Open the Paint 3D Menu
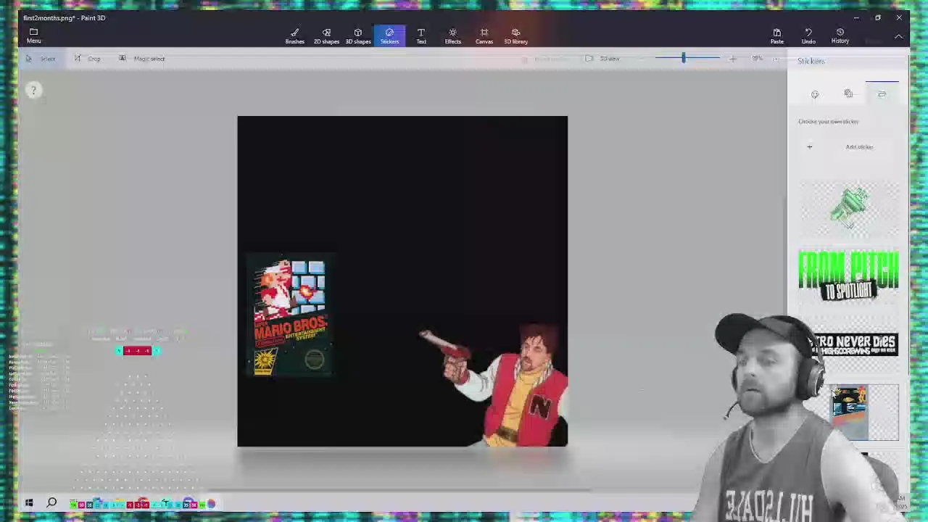Viewport: 928px width, 522px height. click(33, 36)
